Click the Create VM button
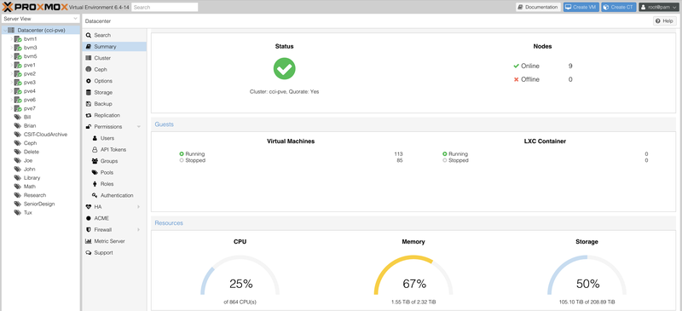Image resolution: width=682 pixels, height=311 pixels. tap(581, 8)
